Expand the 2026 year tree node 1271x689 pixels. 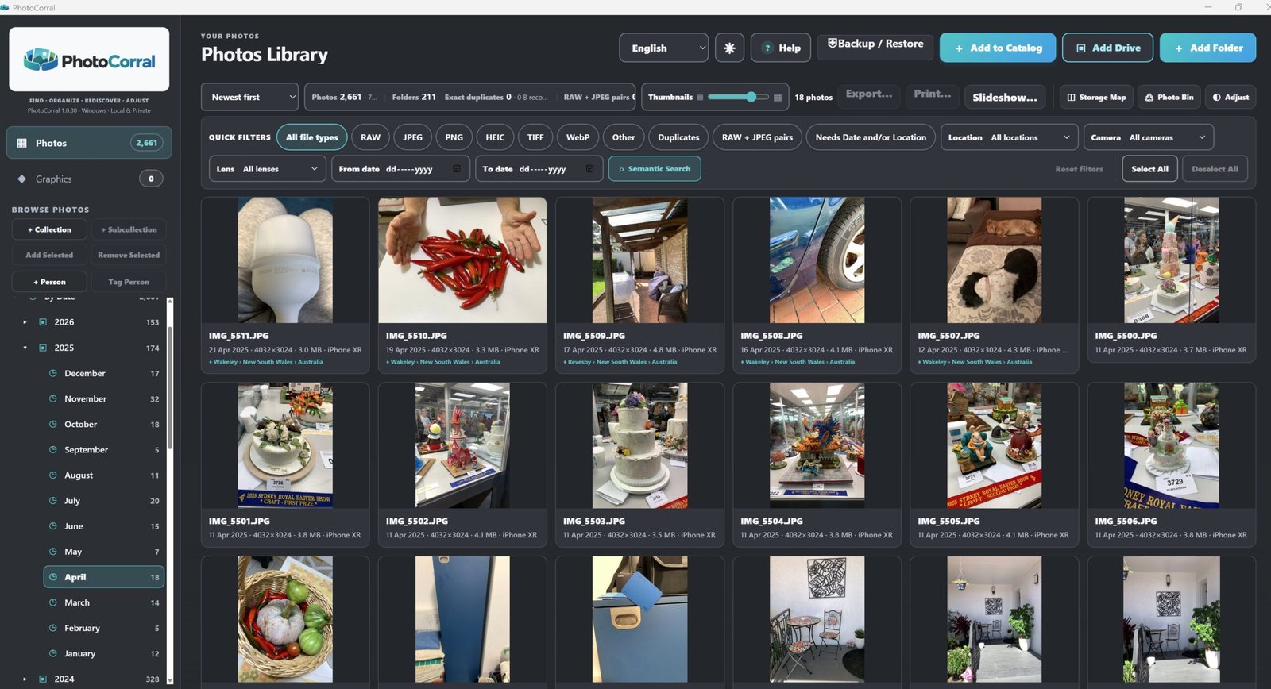[25, 322]
